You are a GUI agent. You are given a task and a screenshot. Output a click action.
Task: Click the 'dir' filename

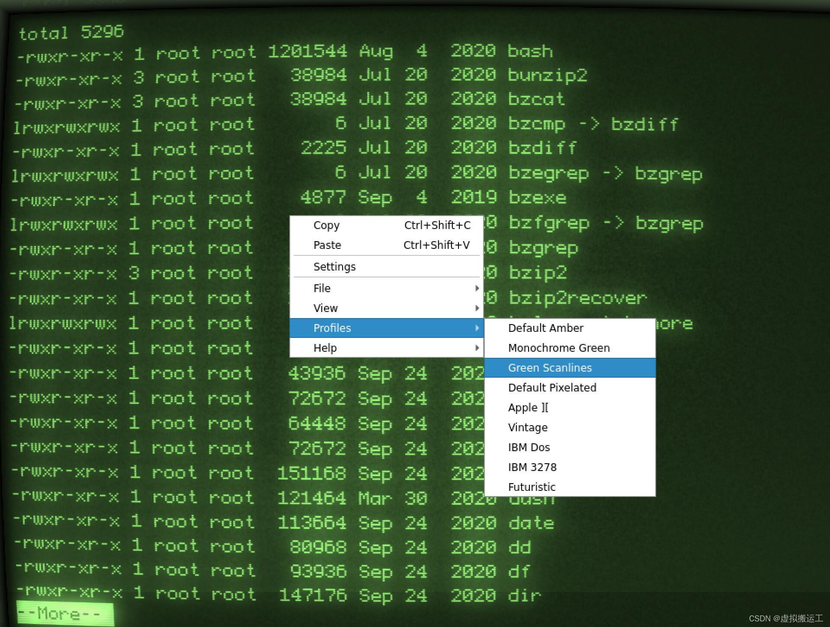click(525, 595)
